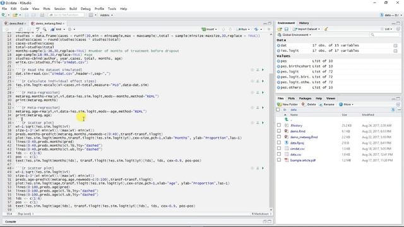Open table view icon for ies.logit
404x227 pixels.
(395, 50)
